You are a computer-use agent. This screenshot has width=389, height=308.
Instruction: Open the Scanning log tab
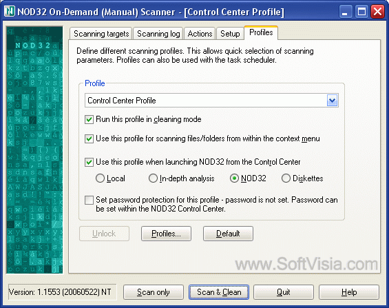coord(158,34)
